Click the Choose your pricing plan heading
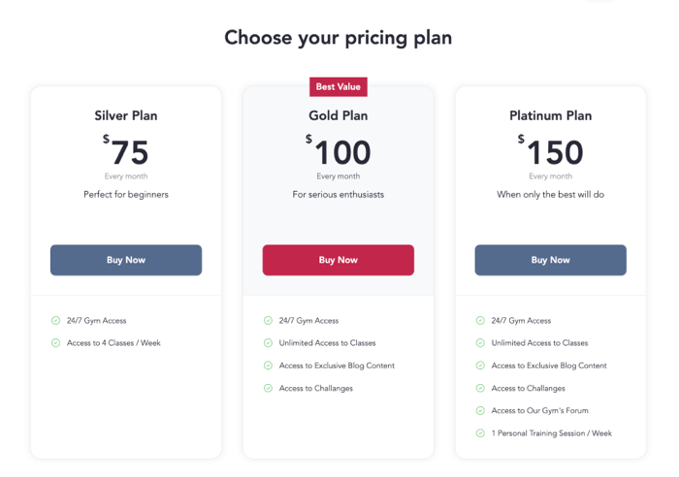 click(338, 38)
